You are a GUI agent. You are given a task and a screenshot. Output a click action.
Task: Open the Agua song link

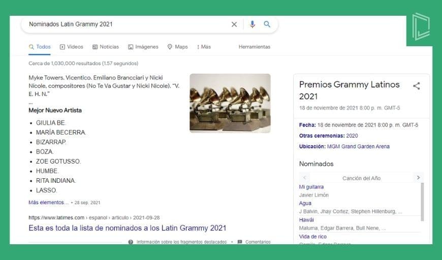[305, 203]
